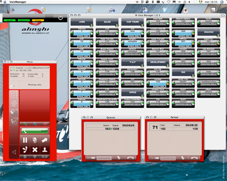
Task: Click green arrow on voixtest tile
Action: coord(123,53)
